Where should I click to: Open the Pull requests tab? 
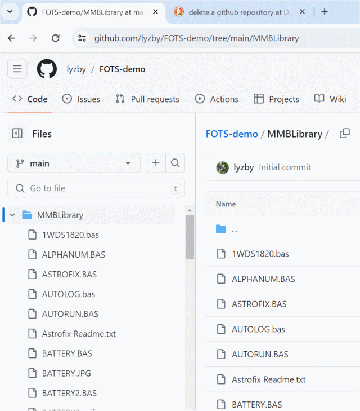pyautogui.click(x=147, y=99)
